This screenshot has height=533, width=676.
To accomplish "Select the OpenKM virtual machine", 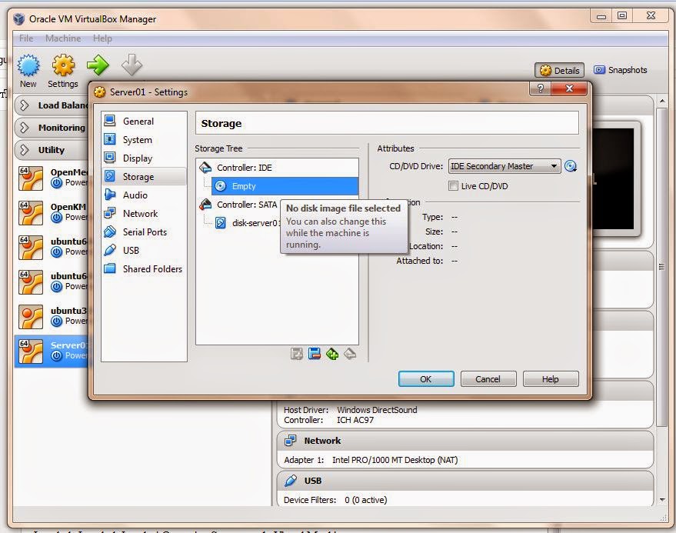I will 52,212.
